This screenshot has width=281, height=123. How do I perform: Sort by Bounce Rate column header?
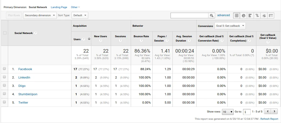click(x=141, y=36)
